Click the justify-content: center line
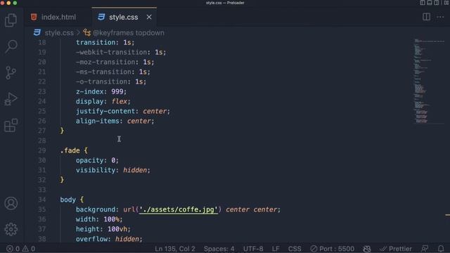The image size is (450, 253). 123,111
